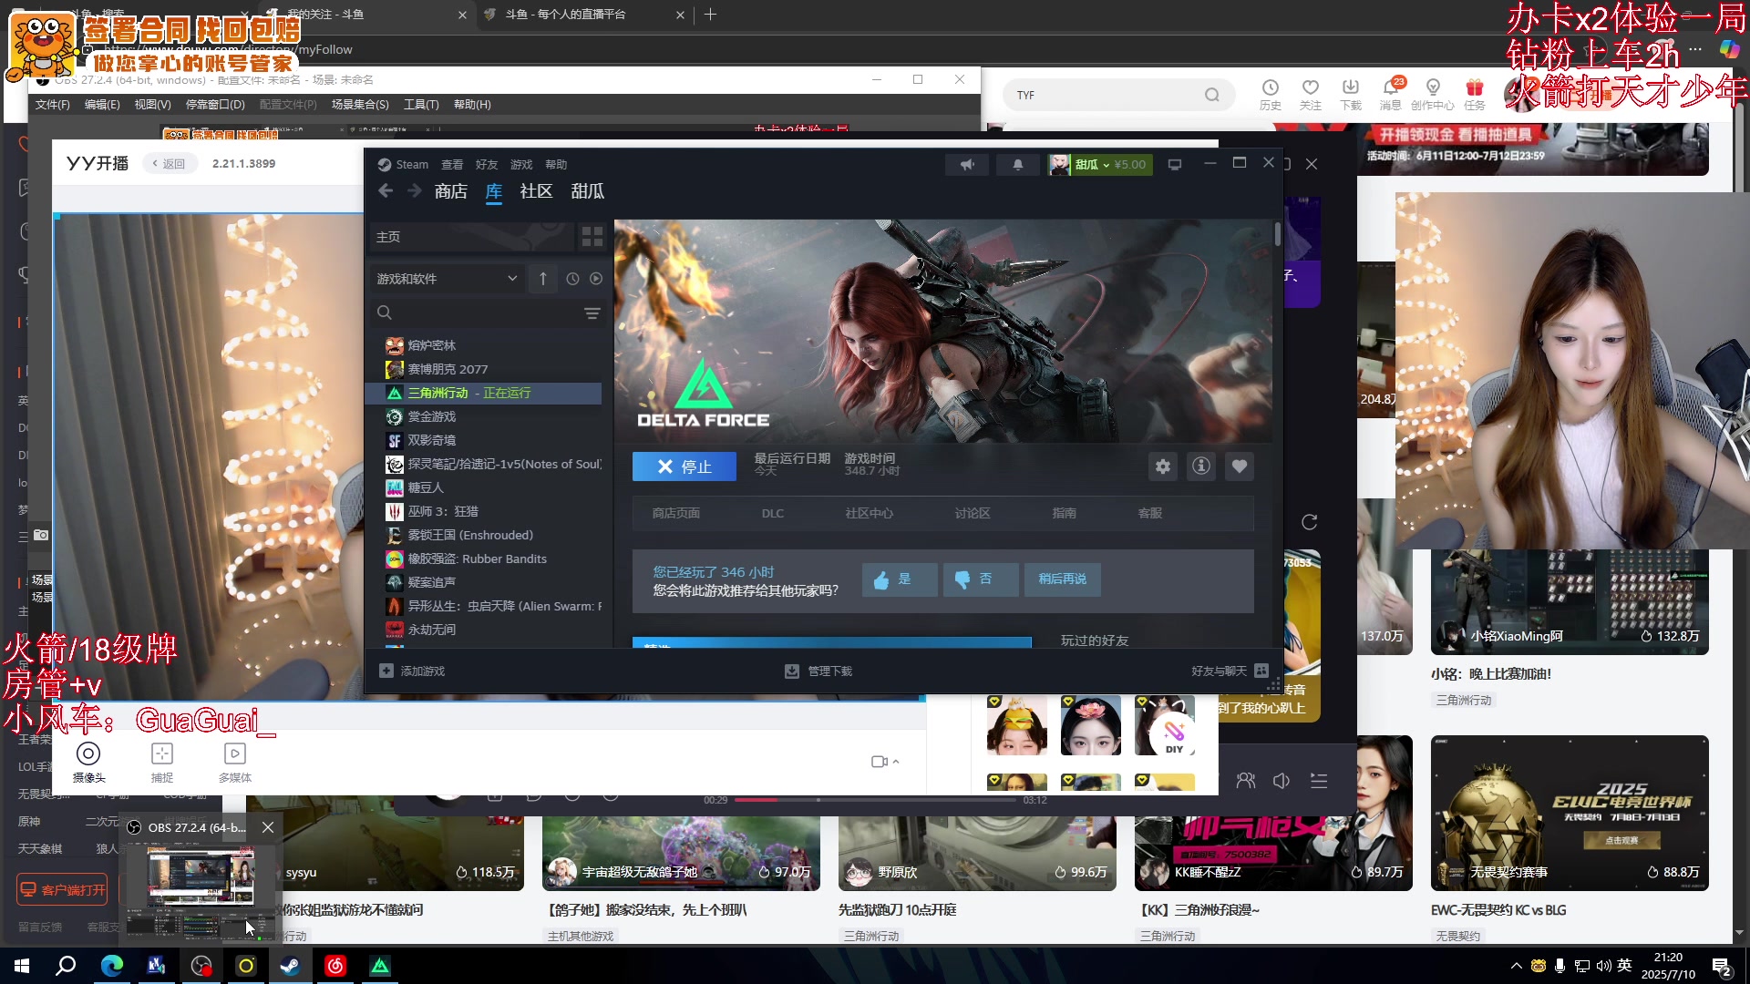Viewport: 1750px width, 984px height.
Task: Select 永劫无间 in Steam library list
Action: [x=484, y=630]
